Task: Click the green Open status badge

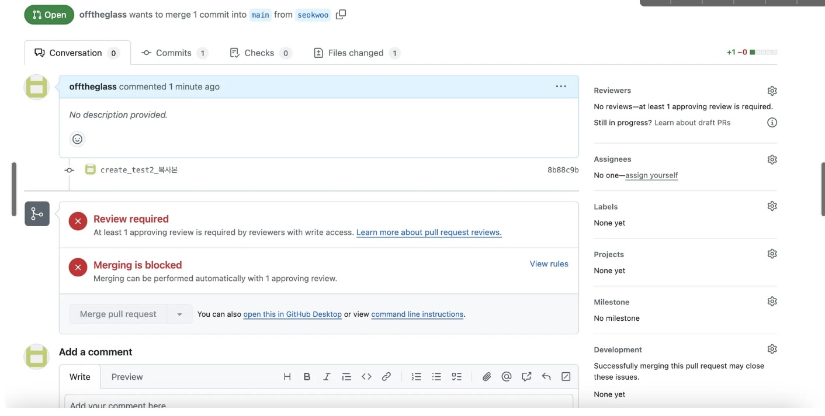Action: [x=49, y=15]
